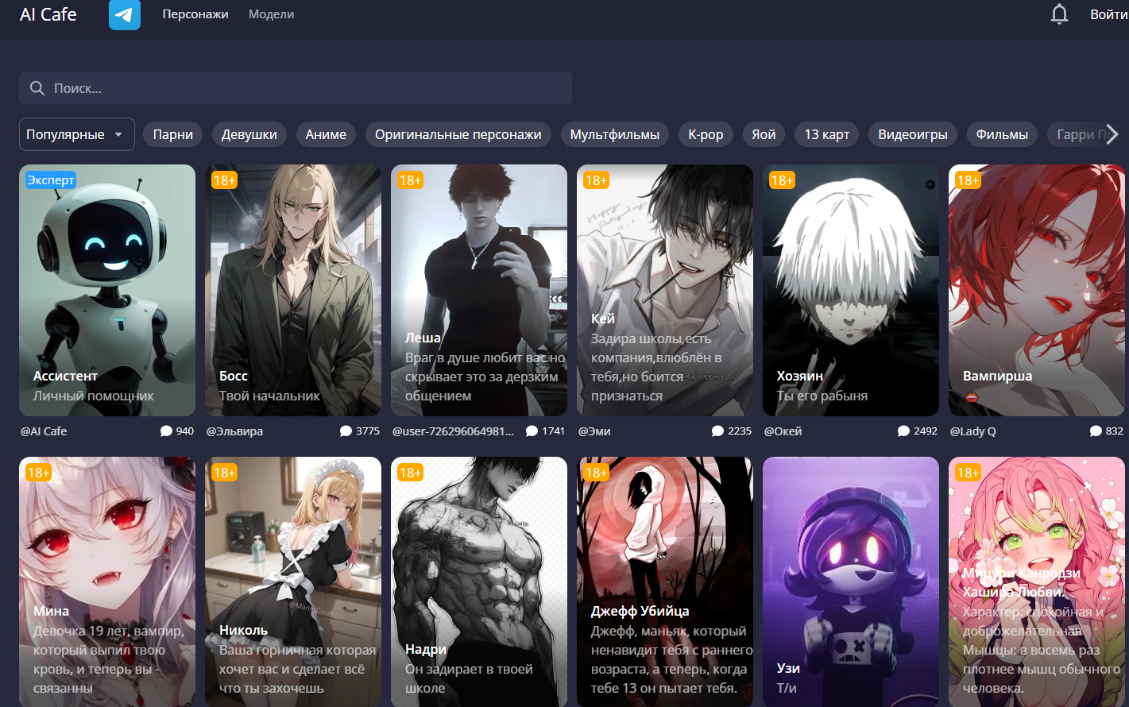Click the comment bubble icon under Хозяин

coord(903,431)
